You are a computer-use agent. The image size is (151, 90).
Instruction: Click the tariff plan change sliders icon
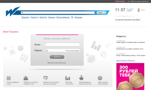(9, 78)
